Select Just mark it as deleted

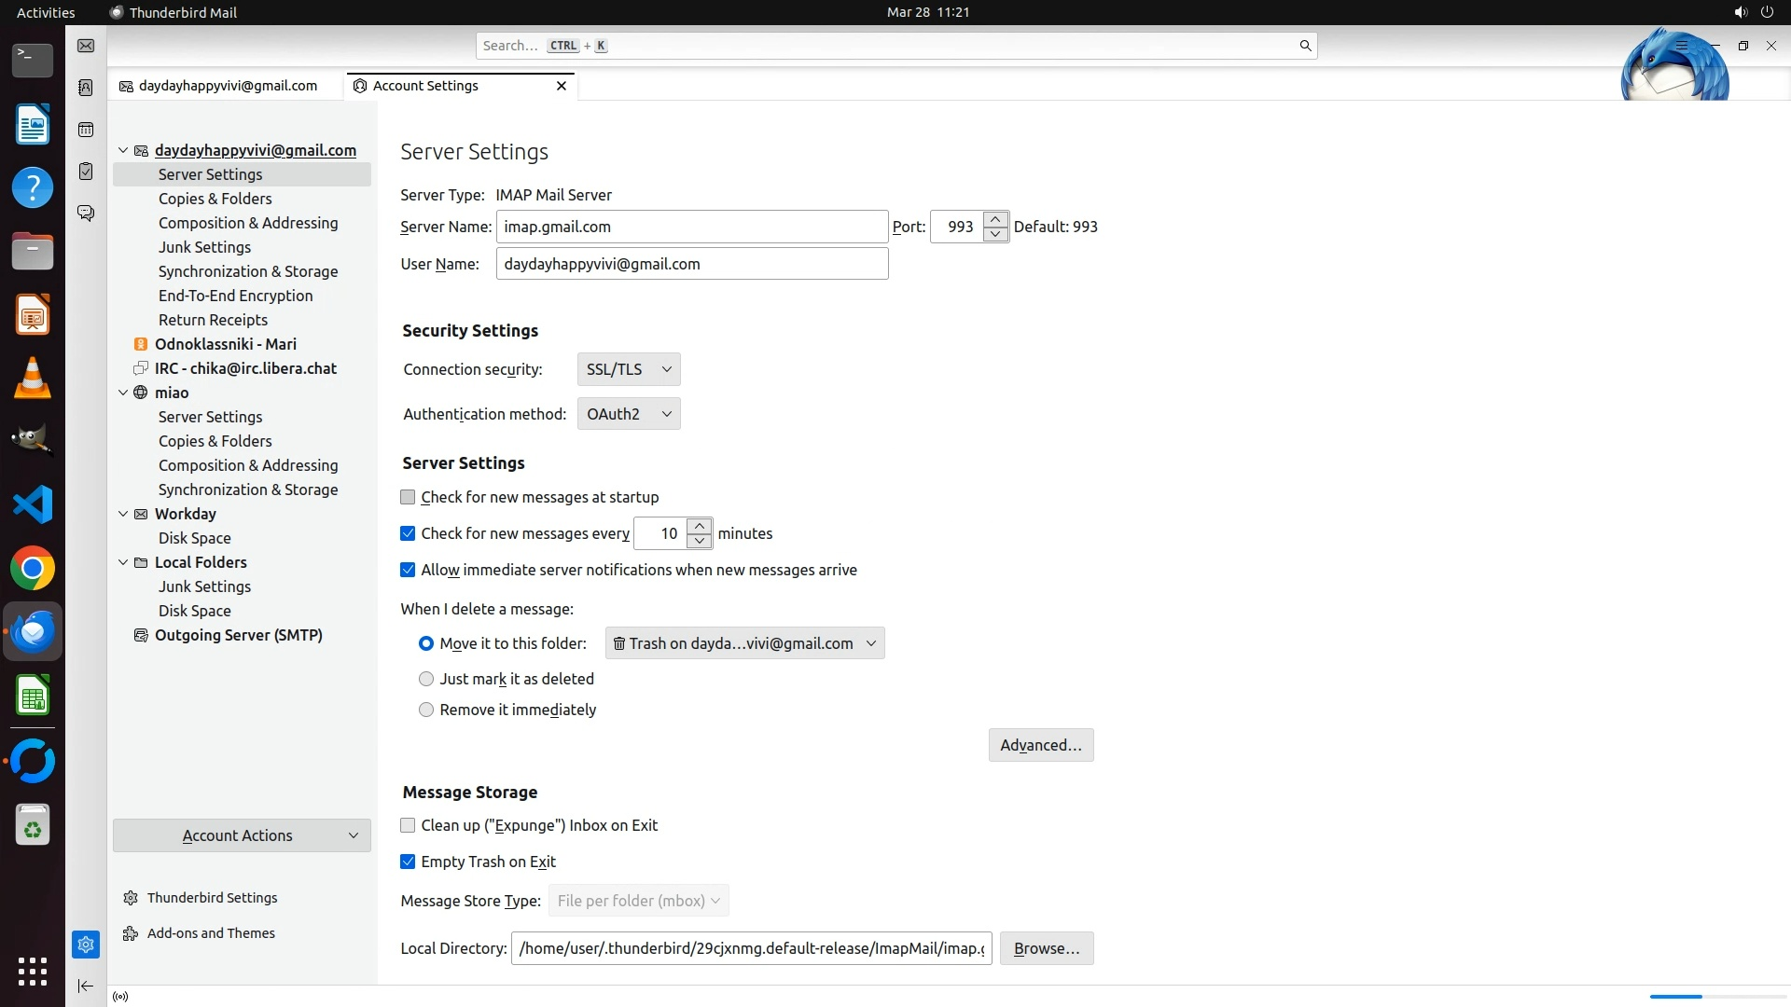426,680
